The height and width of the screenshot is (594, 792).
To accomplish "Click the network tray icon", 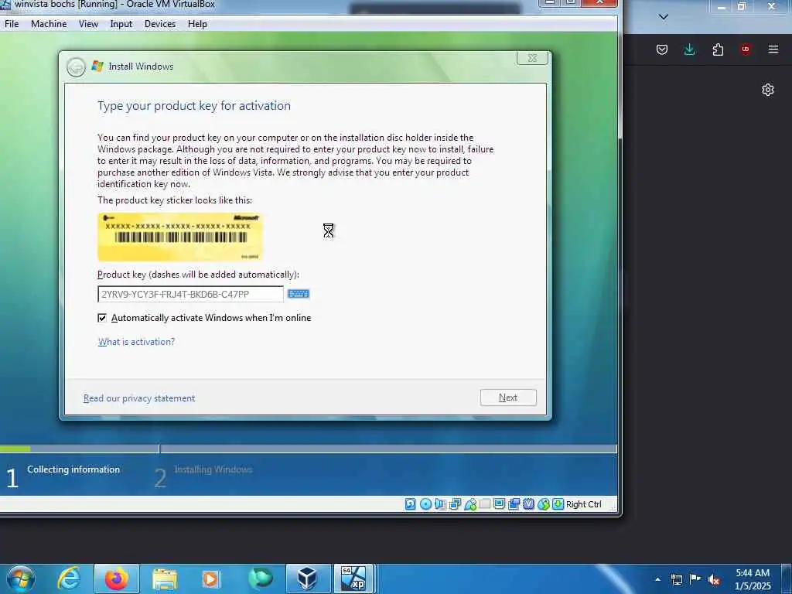I will point(676,579).
